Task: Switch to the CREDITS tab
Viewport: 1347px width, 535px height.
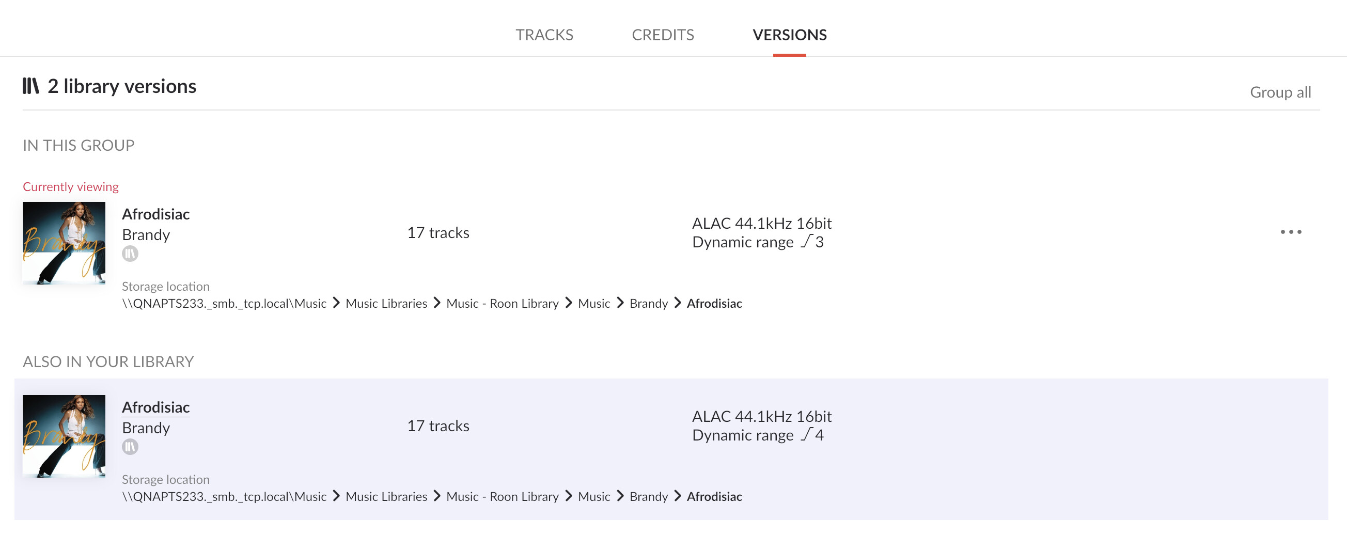Action: tap(663, 35)
